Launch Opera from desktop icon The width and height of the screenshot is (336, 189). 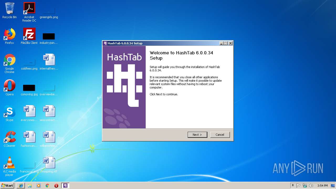pos(9,88)
